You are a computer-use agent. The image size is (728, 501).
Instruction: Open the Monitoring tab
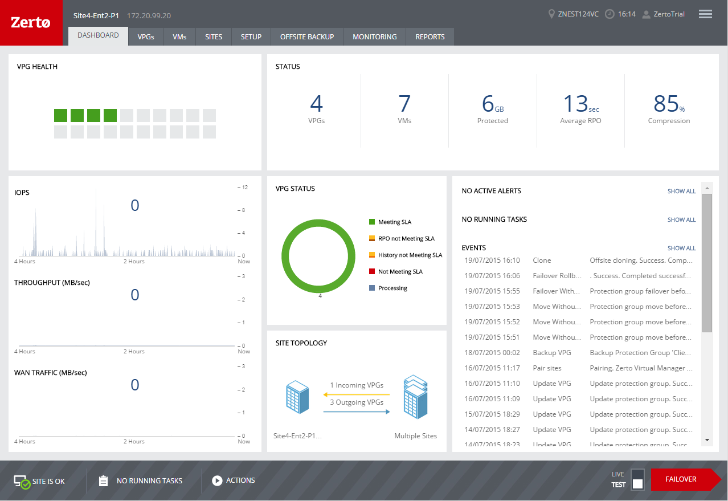pyautogui.click(x=375, y=36)
